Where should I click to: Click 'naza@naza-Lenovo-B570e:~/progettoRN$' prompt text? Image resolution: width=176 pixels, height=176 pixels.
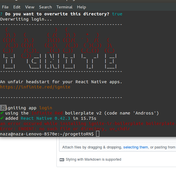(x=47, y=134)
